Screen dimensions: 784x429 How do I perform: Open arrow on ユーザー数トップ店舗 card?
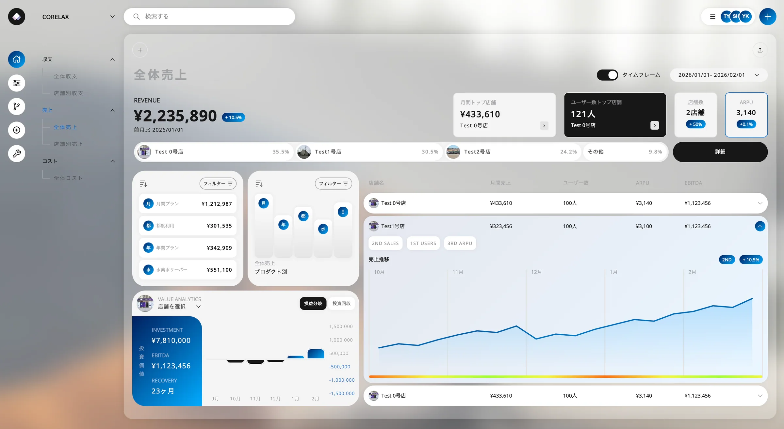(655, 125)
